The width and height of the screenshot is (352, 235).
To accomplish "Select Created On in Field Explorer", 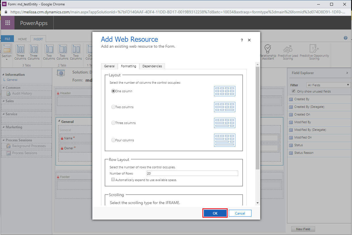I will pos(319,115).
